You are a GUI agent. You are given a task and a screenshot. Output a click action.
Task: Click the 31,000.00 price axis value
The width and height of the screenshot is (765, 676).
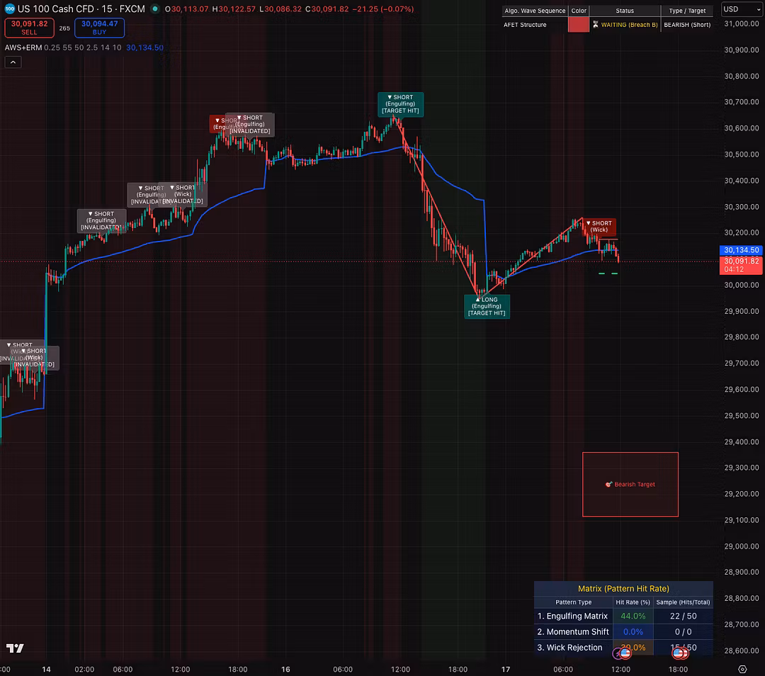point(742,23)
